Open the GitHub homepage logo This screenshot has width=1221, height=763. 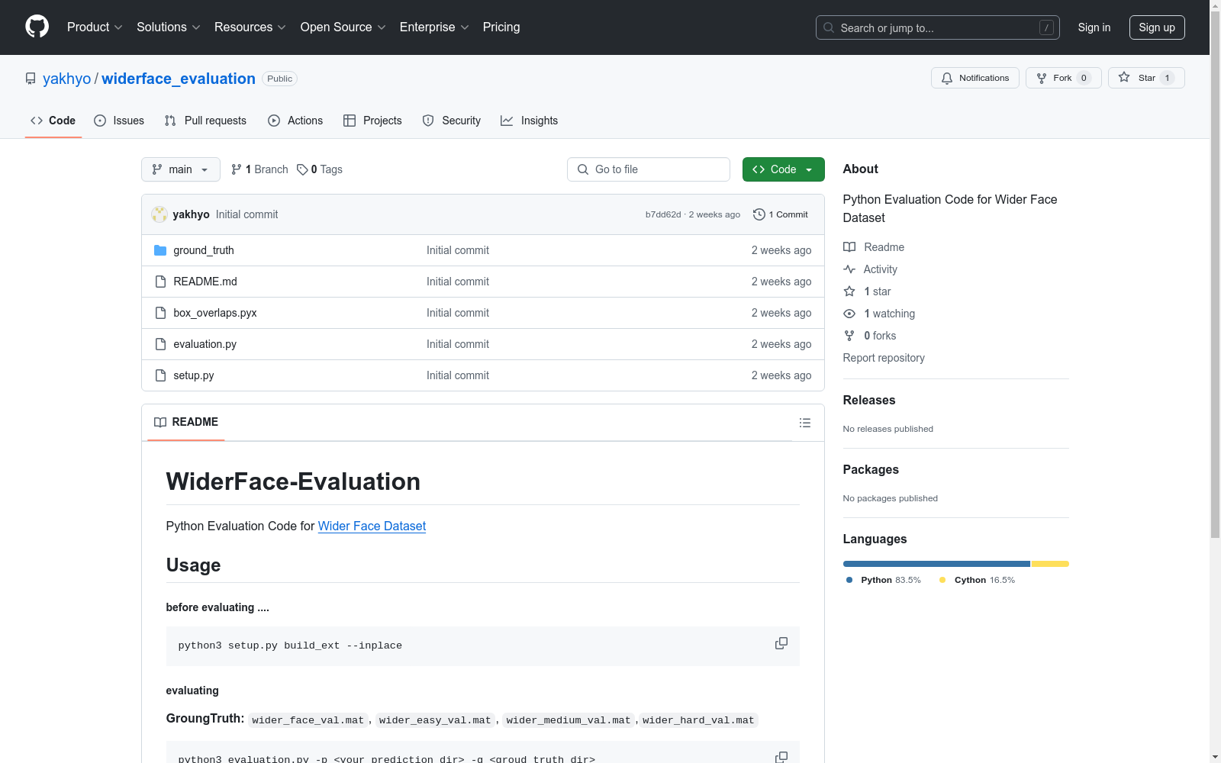[x=37, y=27]
